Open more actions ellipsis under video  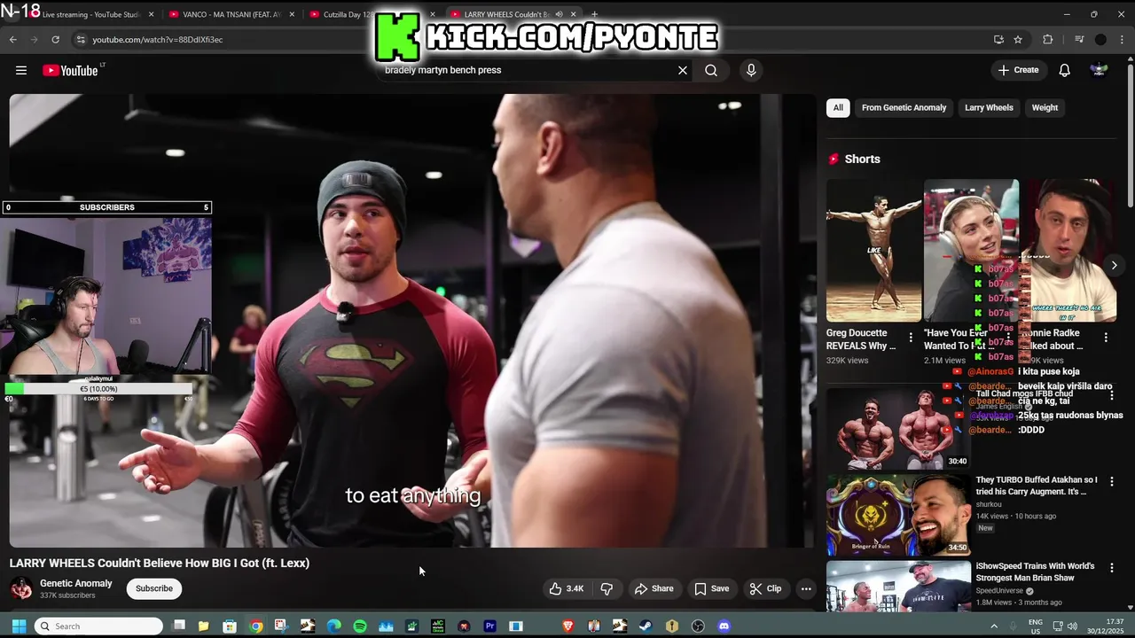pos(806,588)
